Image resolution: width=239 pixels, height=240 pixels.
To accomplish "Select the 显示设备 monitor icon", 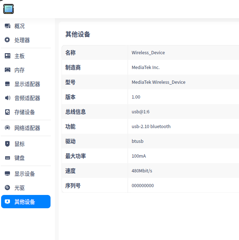I will tap(7, 174).
